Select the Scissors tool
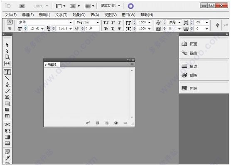This screenshot has width=231, height=165. [7, 124]
